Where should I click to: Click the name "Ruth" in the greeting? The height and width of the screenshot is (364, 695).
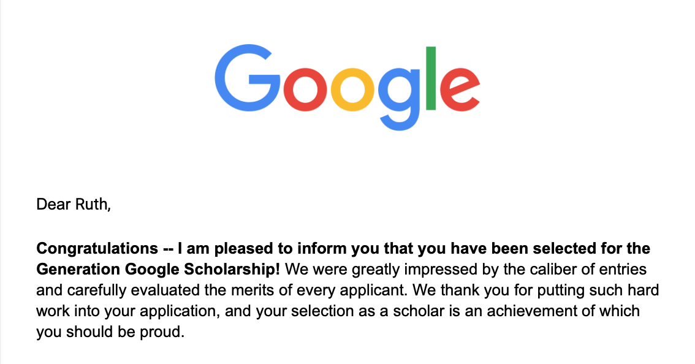91,204
